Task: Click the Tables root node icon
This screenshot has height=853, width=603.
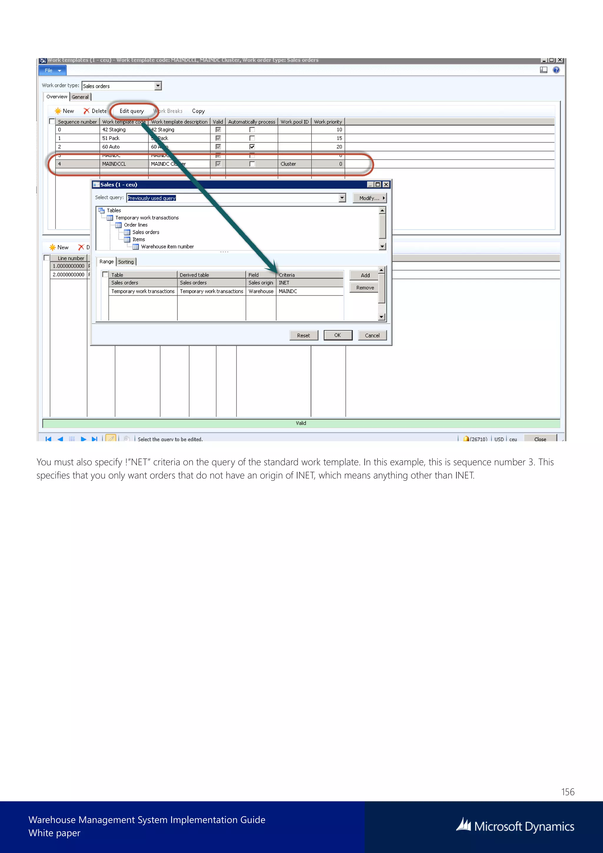Action: [x=101, y=210]
